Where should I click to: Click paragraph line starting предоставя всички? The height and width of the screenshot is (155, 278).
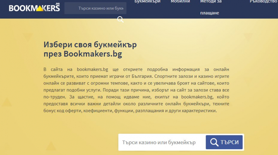[x=136, y=104]
